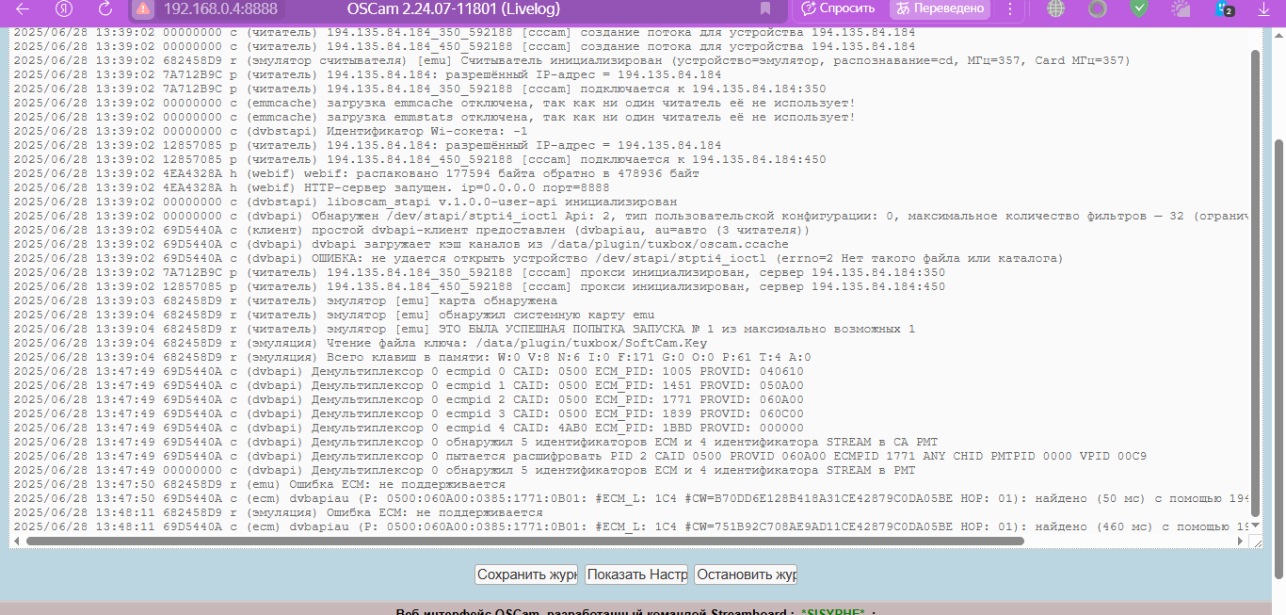Open the three-dot menu in address bar
This screenshot has height=615, width=1286.
tap(1010, 8)
